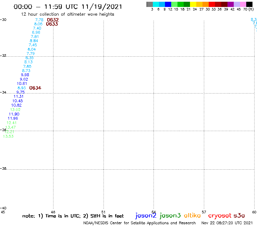The height and width of the screenshot is (226, 257).
Task: Click the -38 latitude axis label
Action: (x=3, y=169)
